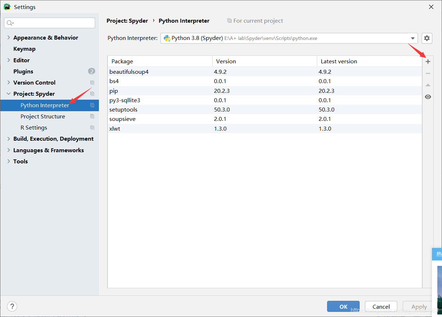Expand Languages & Frameworks section
This screenshot has height=317, width=442.
coord(9,150)
